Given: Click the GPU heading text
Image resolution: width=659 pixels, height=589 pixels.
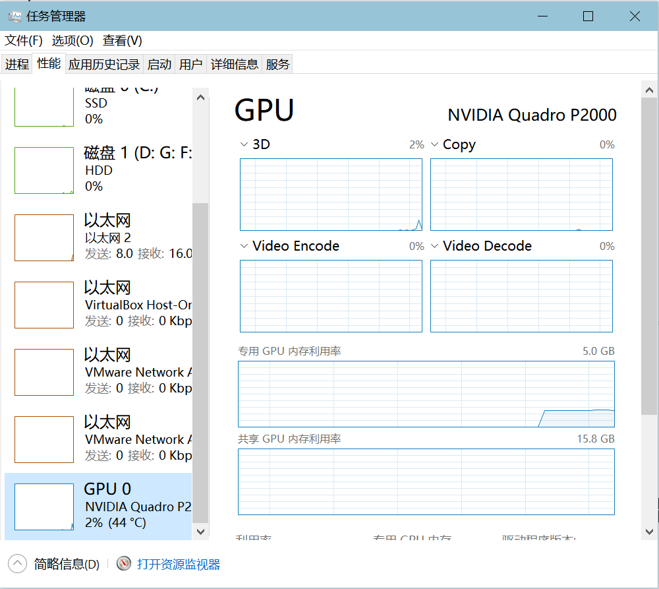Looking at the screenshot, I should (x=264, y=110).
